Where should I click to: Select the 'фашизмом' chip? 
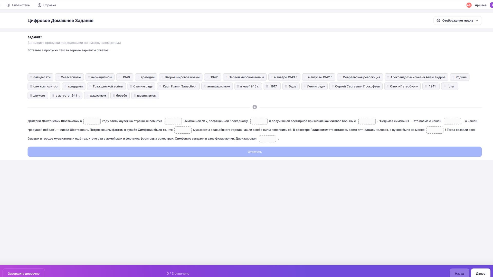click(96, 96)
